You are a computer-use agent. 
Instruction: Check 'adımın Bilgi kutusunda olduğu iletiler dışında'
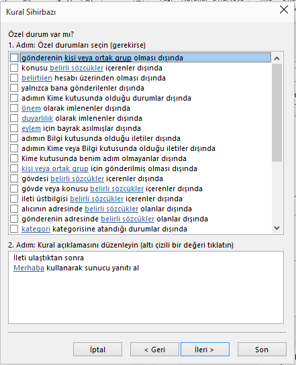(x=14, y=138)
